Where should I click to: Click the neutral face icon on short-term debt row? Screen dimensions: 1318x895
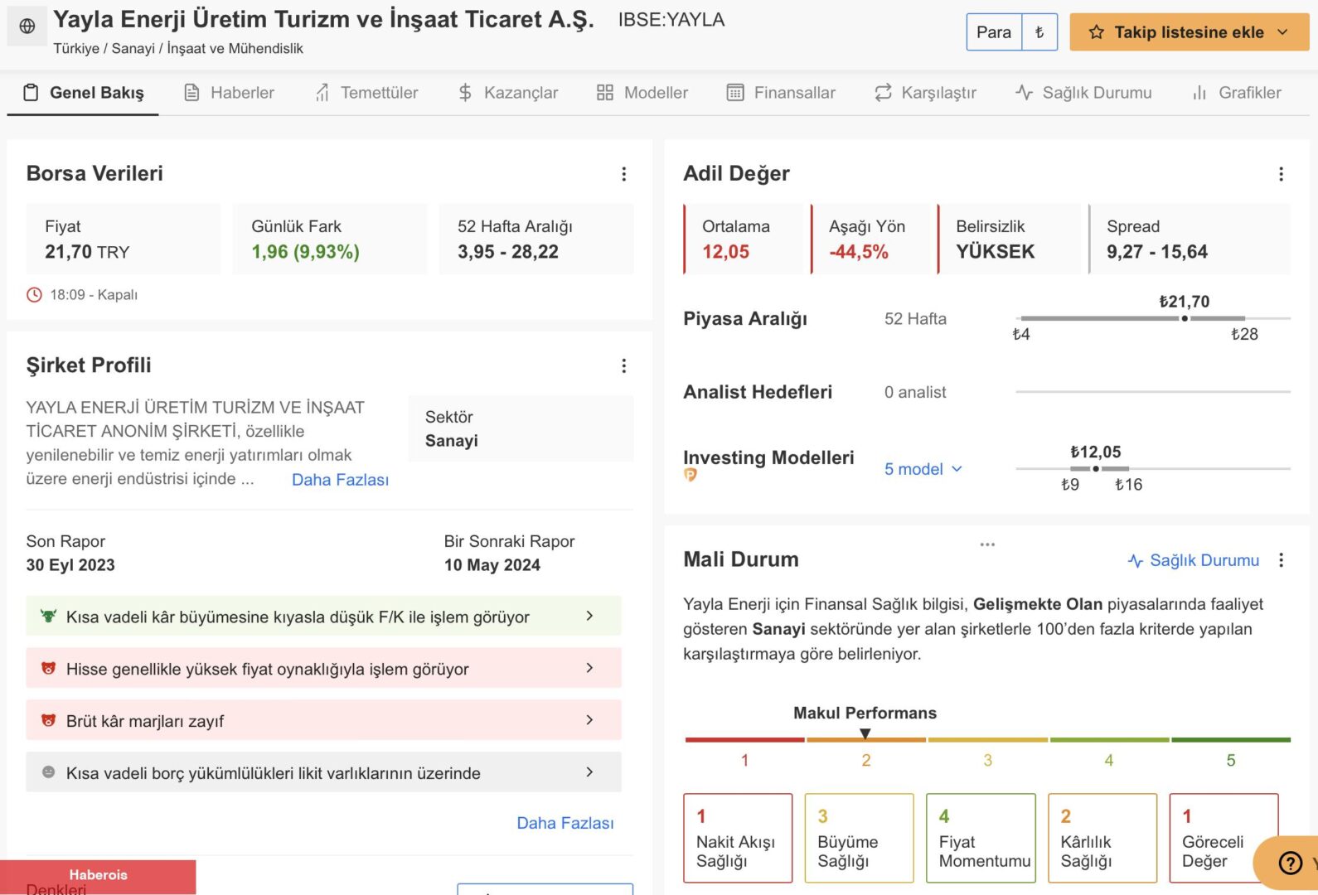tap(48, 772)
